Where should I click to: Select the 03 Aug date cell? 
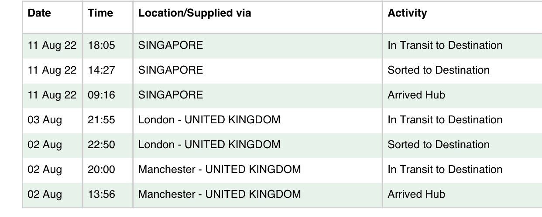click(45, 120)
